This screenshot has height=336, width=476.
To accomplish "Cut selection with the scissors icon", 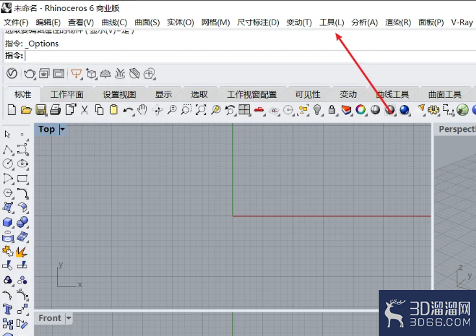I will click(85, 110).
